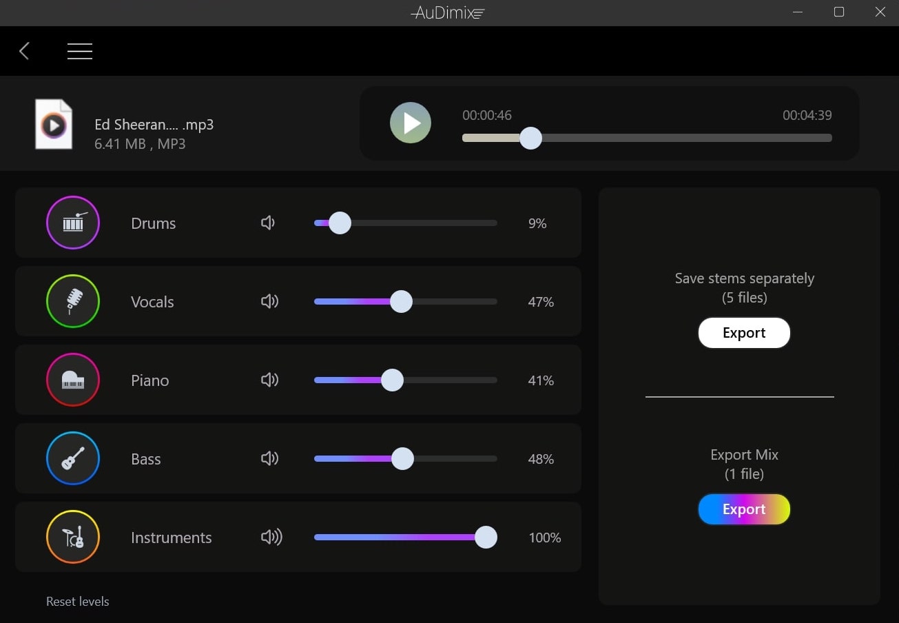This screenshot has height=623, width=899.
Task: Click the playback progress bar handle
Action: (x=530, y=138)
